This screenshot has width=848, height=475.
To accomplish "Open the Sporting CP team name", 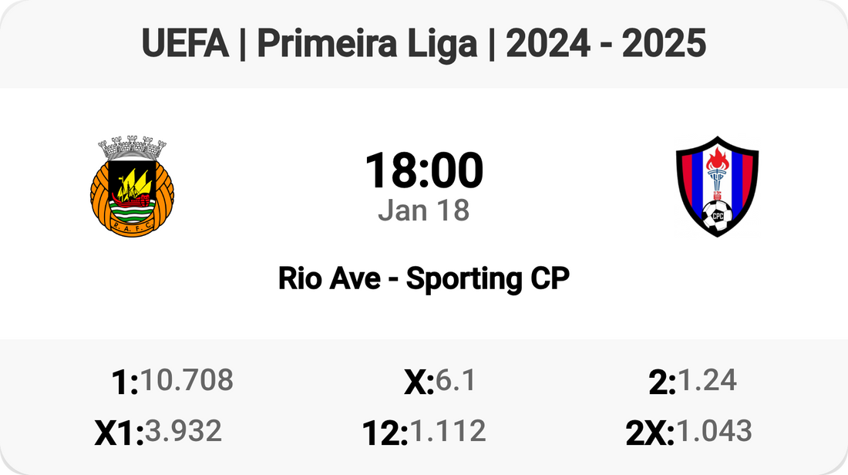I will click(488, 278).
